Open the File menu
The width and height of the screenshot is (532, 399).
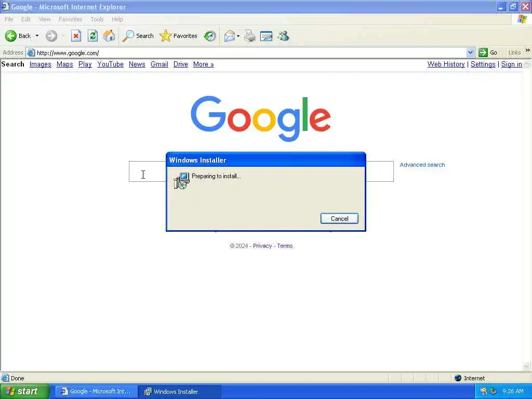pos(9,19)
